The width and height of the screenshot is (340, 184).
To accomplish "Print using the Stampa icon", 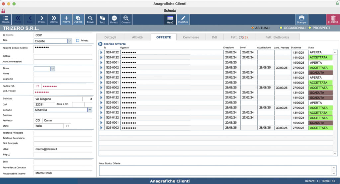I will coord(301,20).
